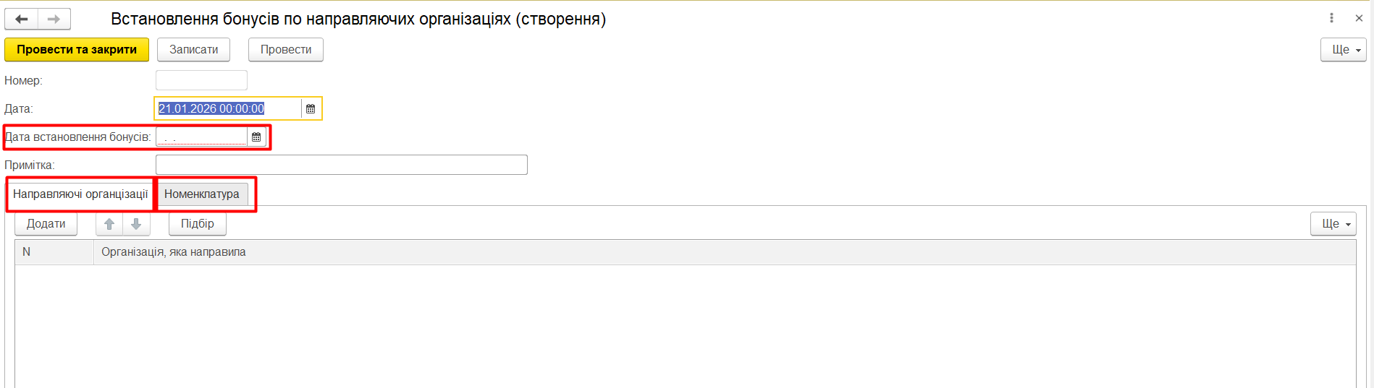Open calendar for Дата встановлення бонусів
1374x388 pixels.
click(256, 137)
